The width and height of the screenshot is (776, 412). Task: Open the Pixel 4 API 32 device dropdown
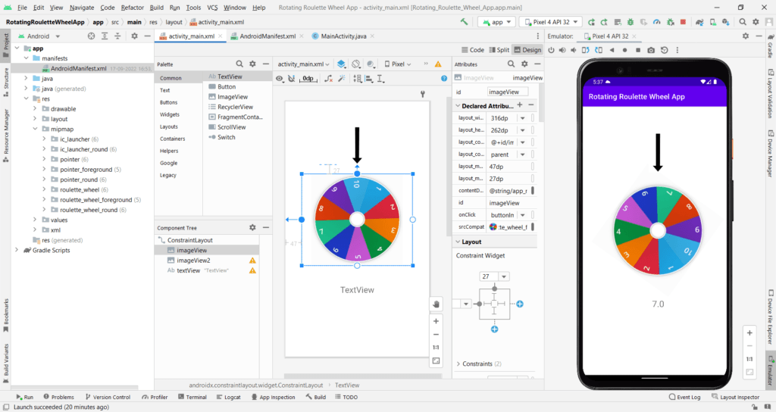pos(552,22)
